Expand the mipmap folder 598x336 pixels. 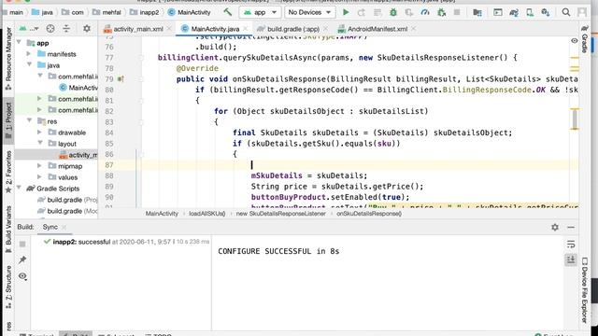pos(39,166)
